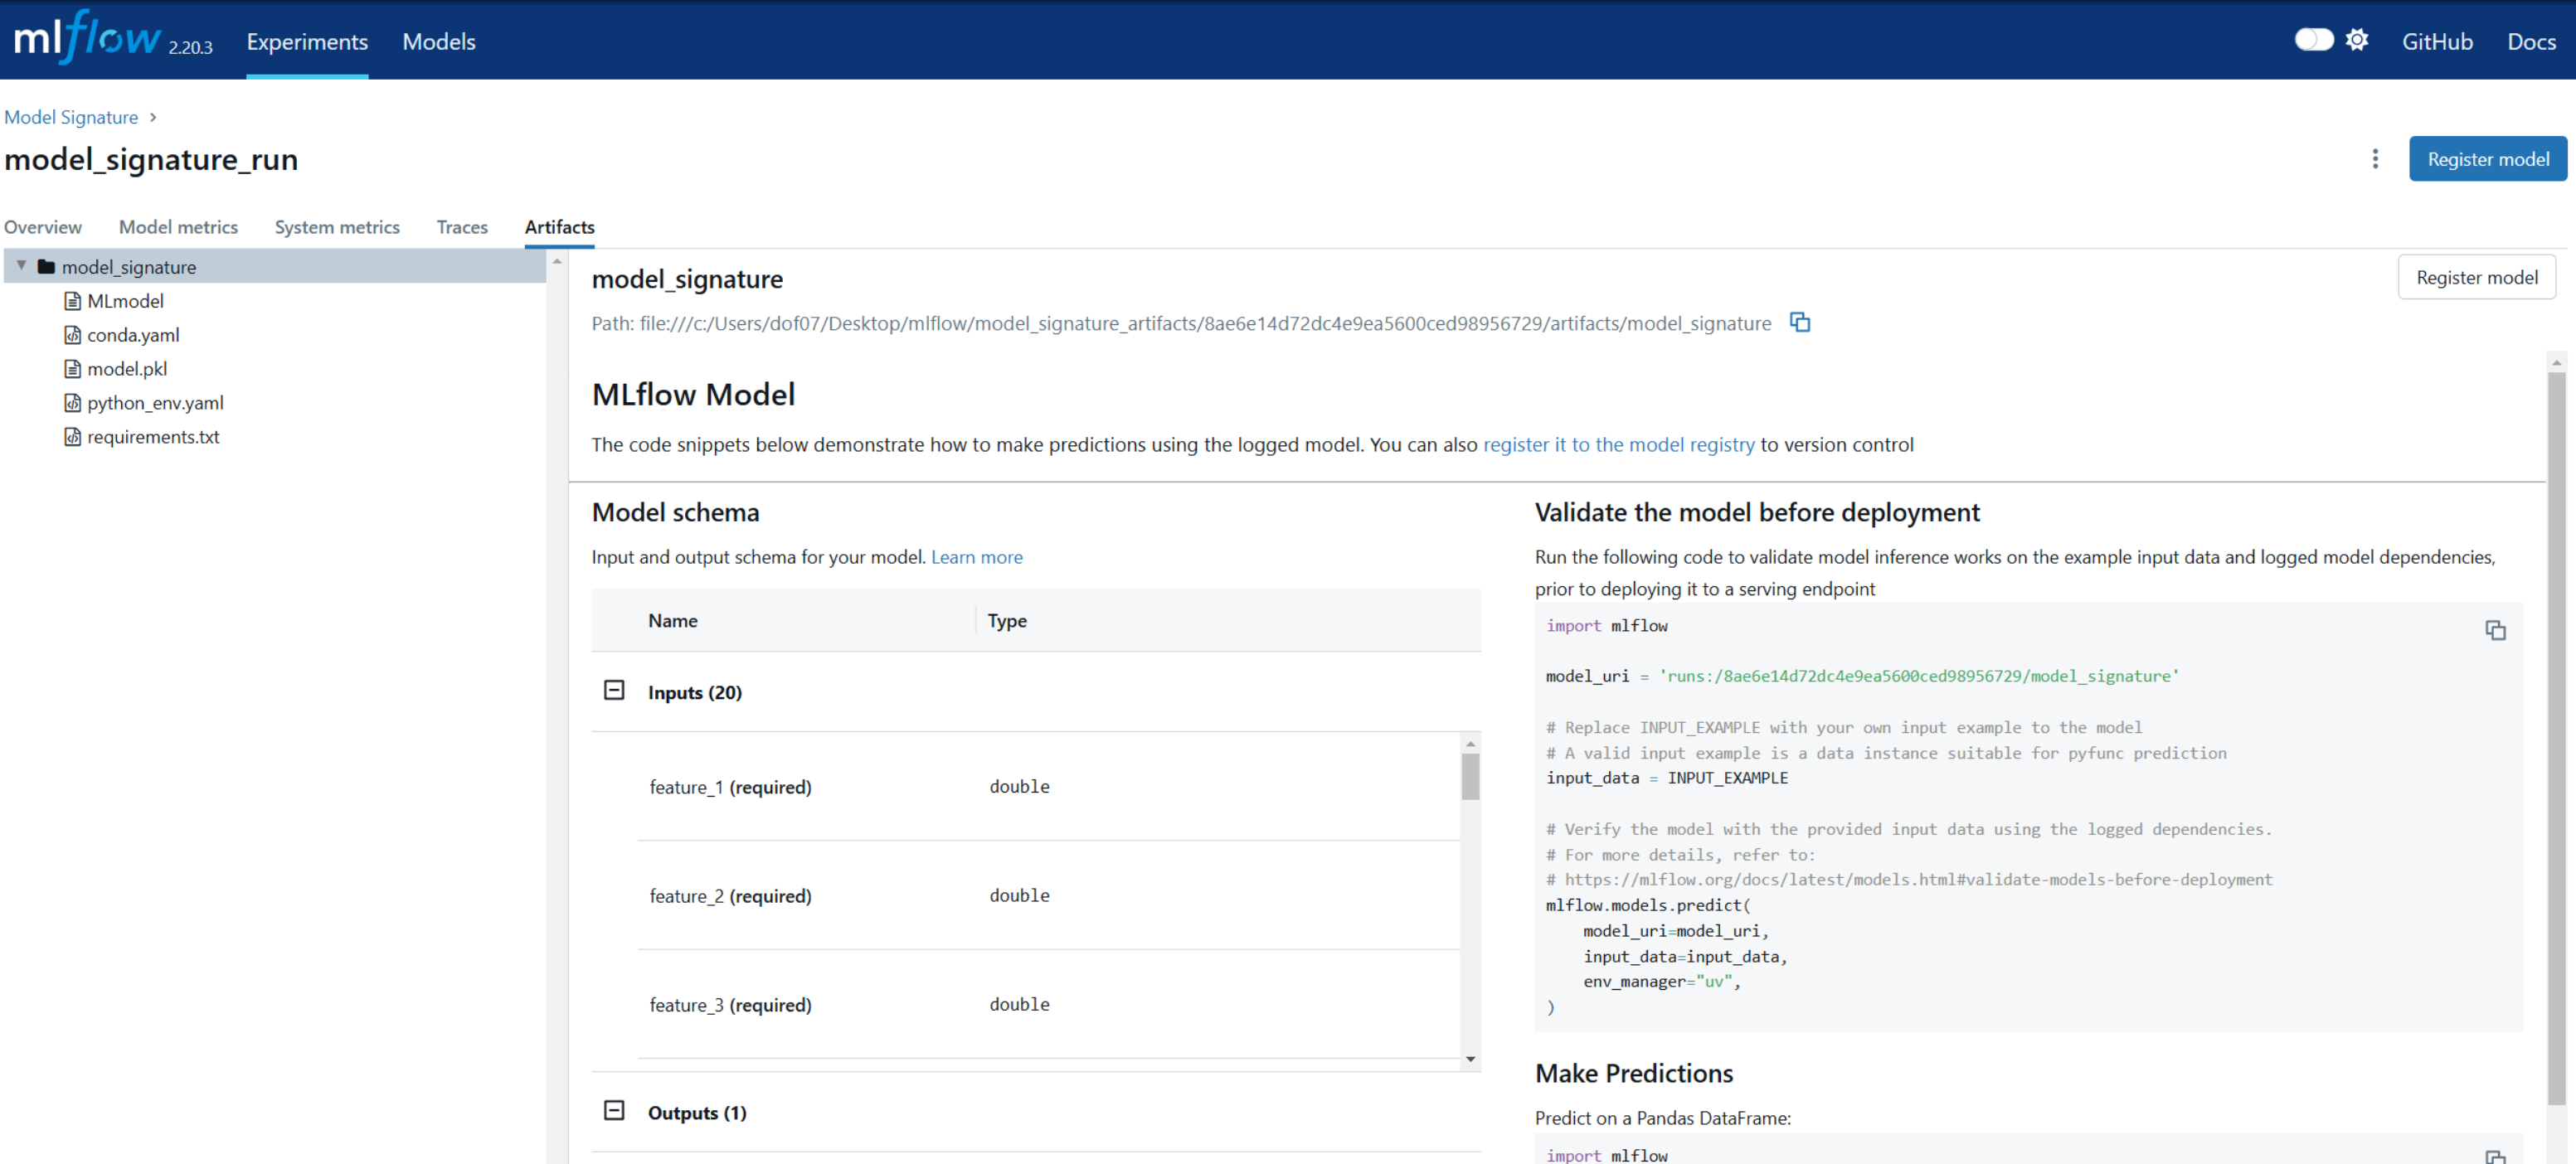Open the register it to the model registry link

[x=1618, y=444]
